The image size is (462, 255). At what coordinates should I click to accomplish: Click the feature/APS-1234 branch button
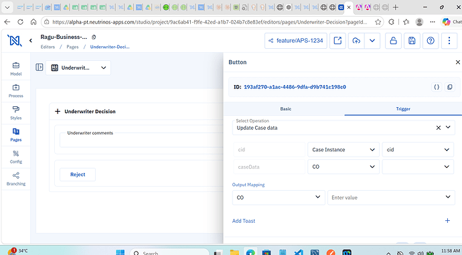[296, 41]
